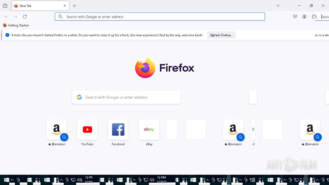Viewport: 329px width, 185px height.
Task: Go back one page
Action: point(6,17)
